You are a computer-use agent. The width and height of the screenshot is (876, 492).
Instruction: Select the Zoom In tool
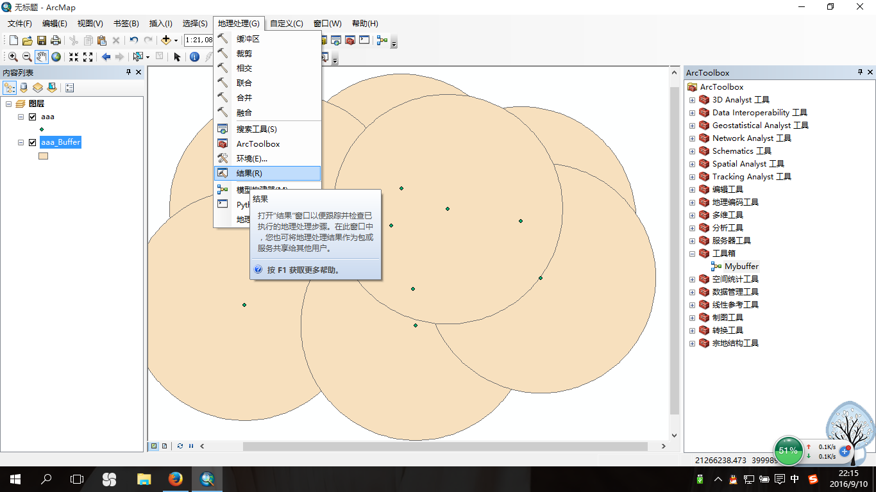pyautogui.click(x=13, y=57)
